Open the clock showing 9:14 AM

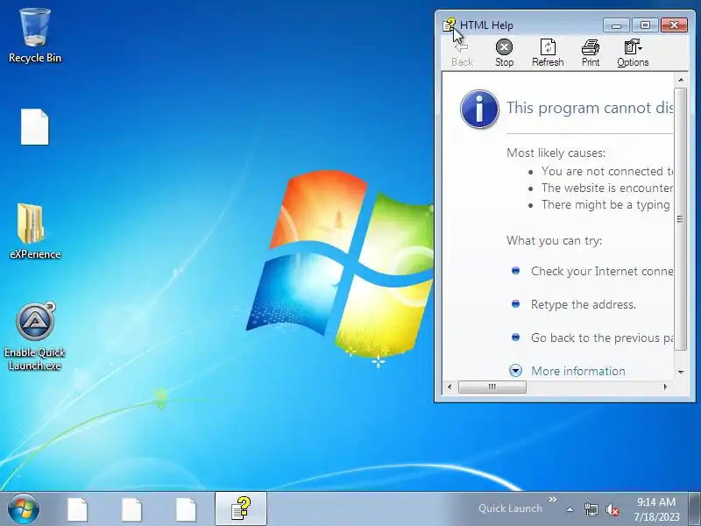point(656,509)
